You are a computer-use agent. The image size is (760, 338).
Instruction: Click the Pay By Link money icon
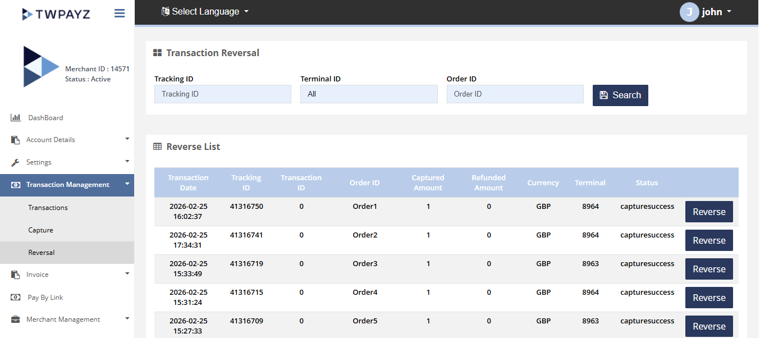point(16,298)
